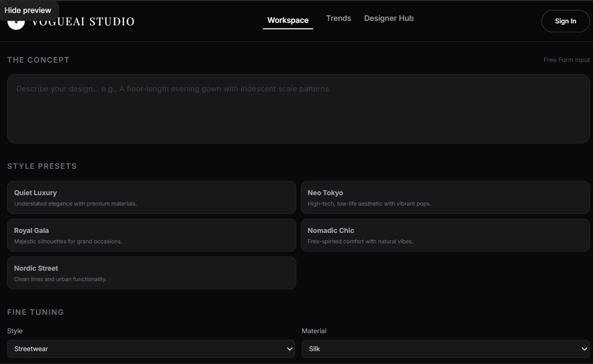Click the Material field label
Screen dimensions: 593x364
click(314, 331)
